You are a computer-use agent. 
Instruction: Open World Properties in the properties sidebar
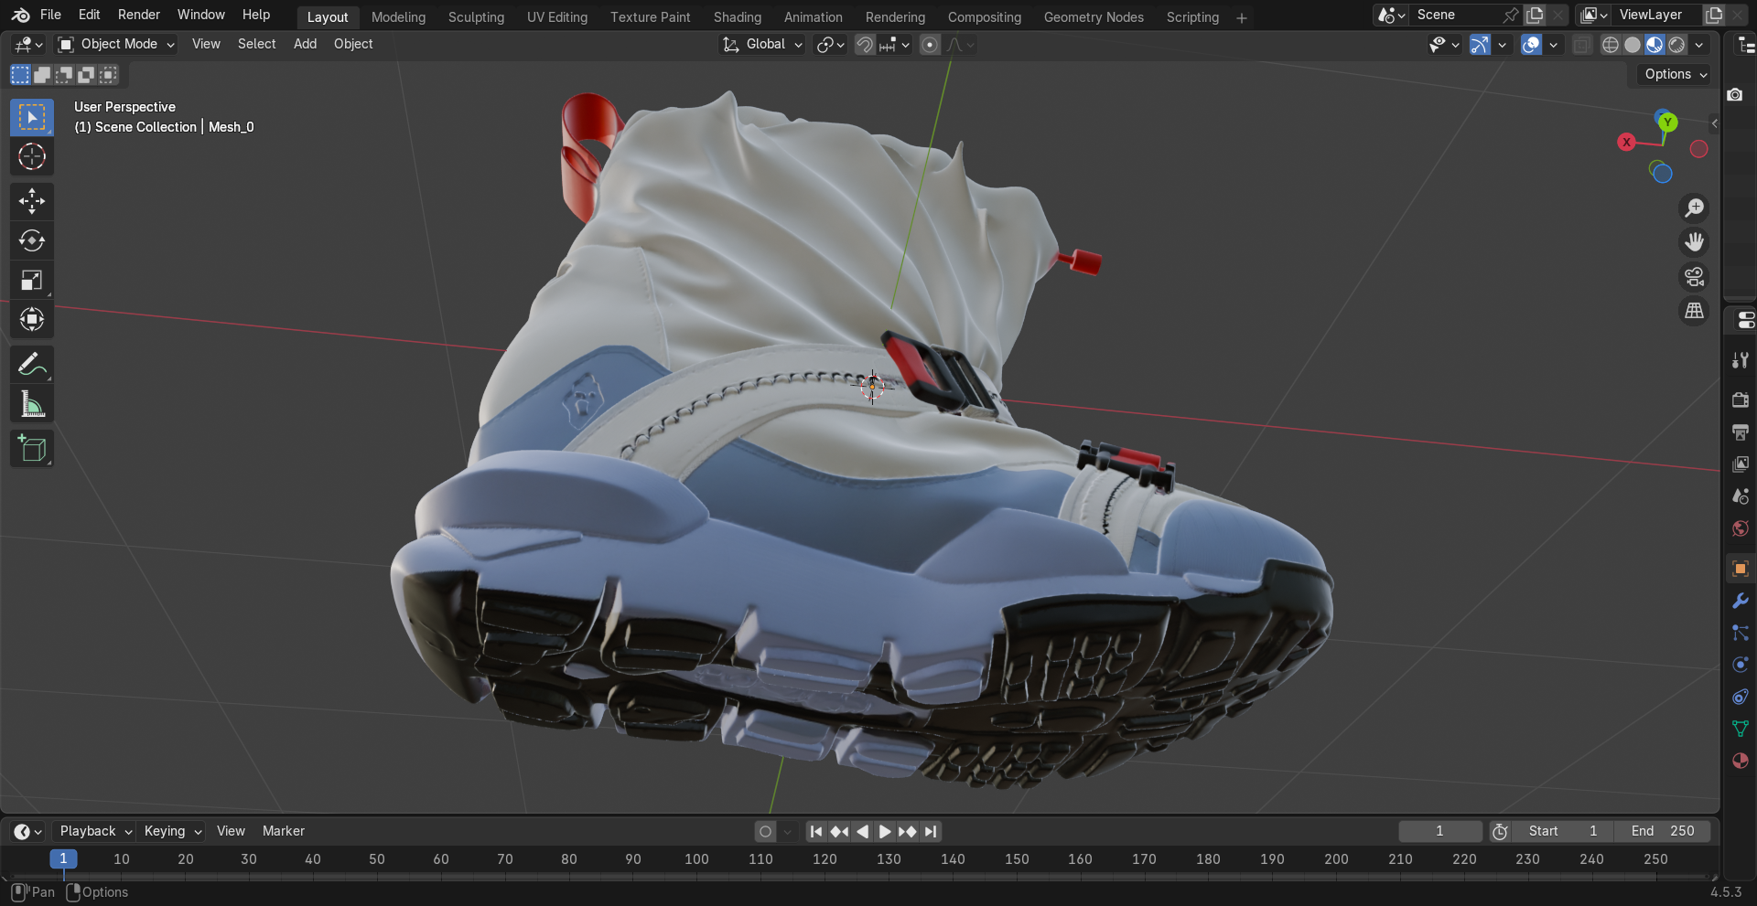pos(1740,528)
